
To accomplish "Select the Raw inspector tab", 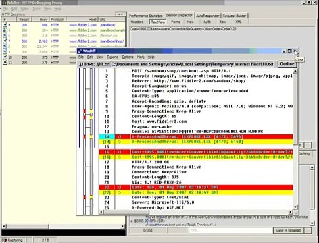I will pos(222,22).
